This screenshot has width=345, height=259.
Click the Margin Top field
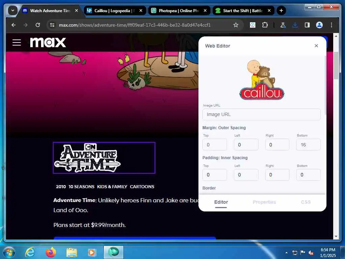click(215, 144)
